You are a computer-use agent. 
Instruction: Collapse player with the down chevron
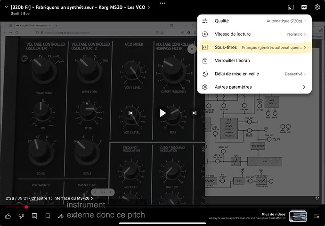point(7,7)
